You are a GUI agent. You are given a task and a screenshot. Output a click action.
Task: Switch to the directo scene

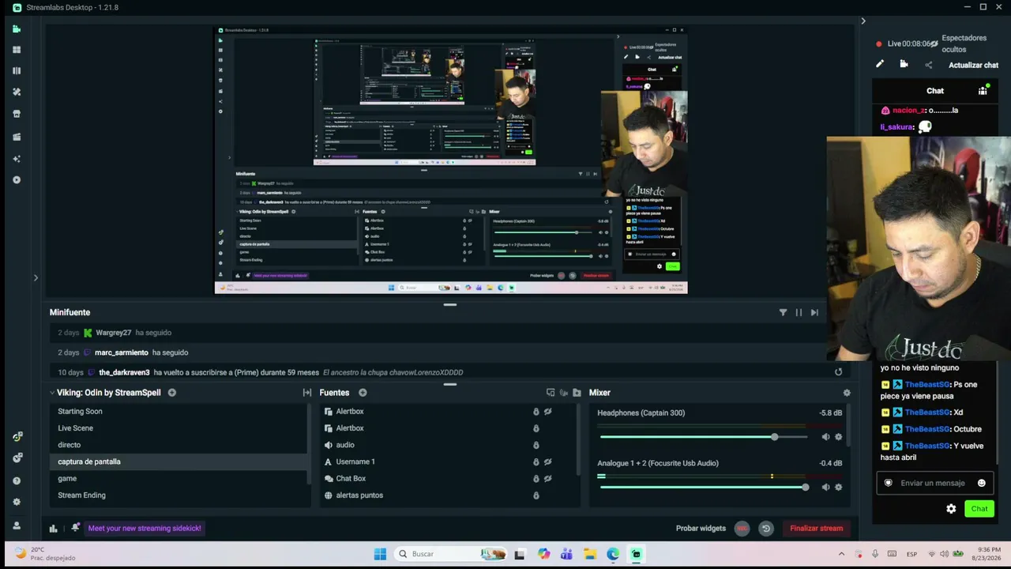[x=179, y=445]
